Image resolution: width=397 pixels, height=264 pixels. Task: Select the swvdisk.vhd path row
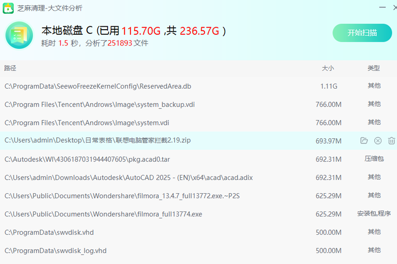198,232
